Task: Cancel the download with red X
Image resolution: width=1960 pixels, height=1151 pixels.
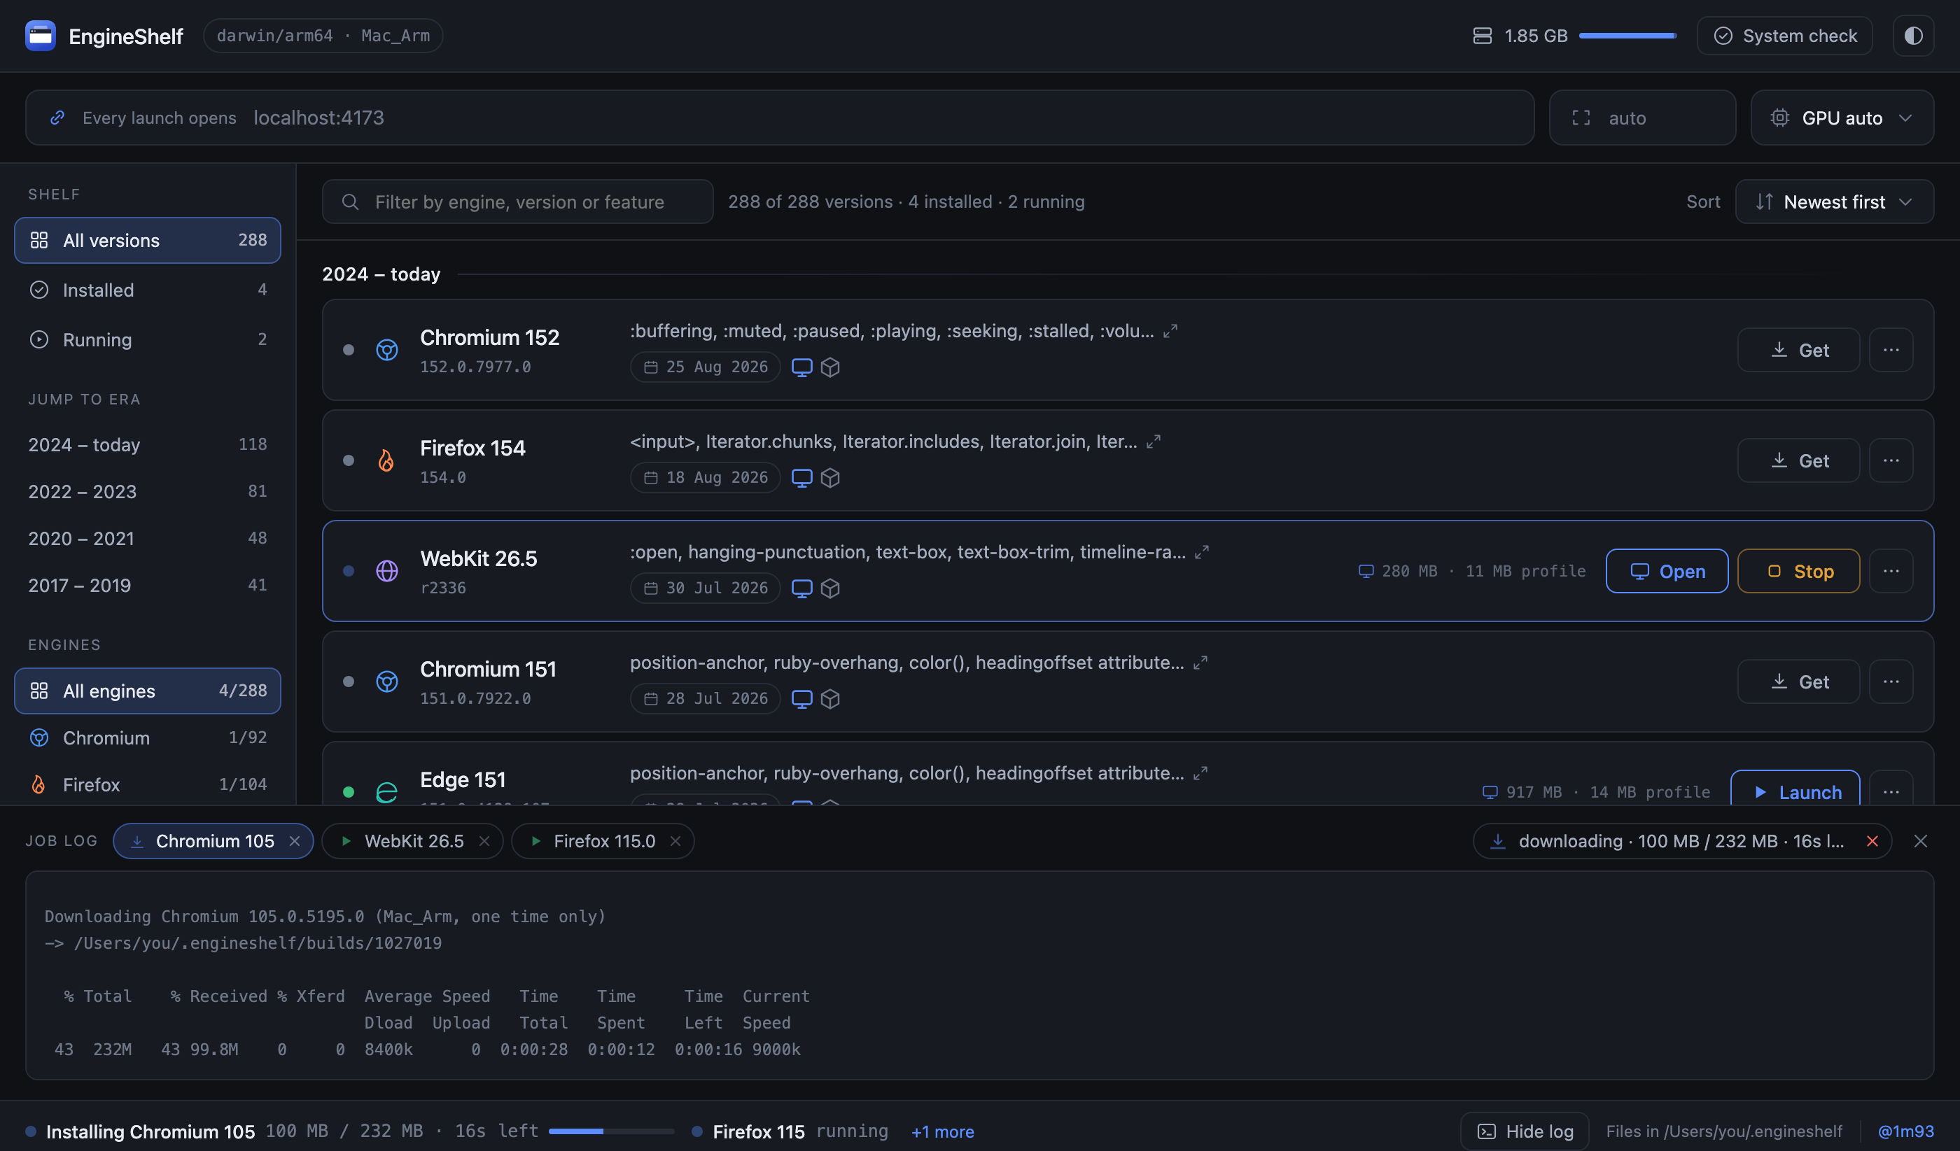Action: point(1872,841)
